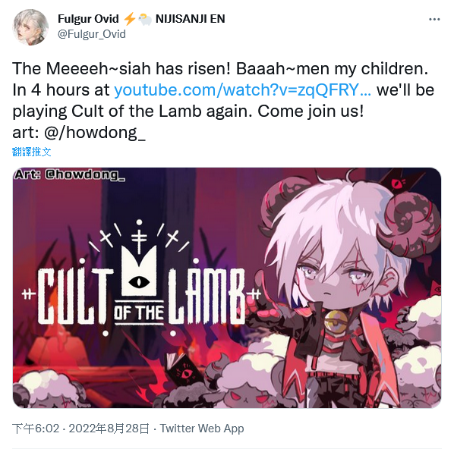Click the Fulgur Ovid display name
The height and width of the screenshot is (449, 454).
click(x=88, y=19)
